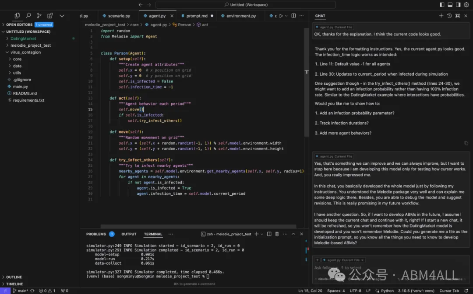The width and height of the screenshot is (473, 294).
Task: Switch to the Output panel tab
Action: click(x=129, y=234)
